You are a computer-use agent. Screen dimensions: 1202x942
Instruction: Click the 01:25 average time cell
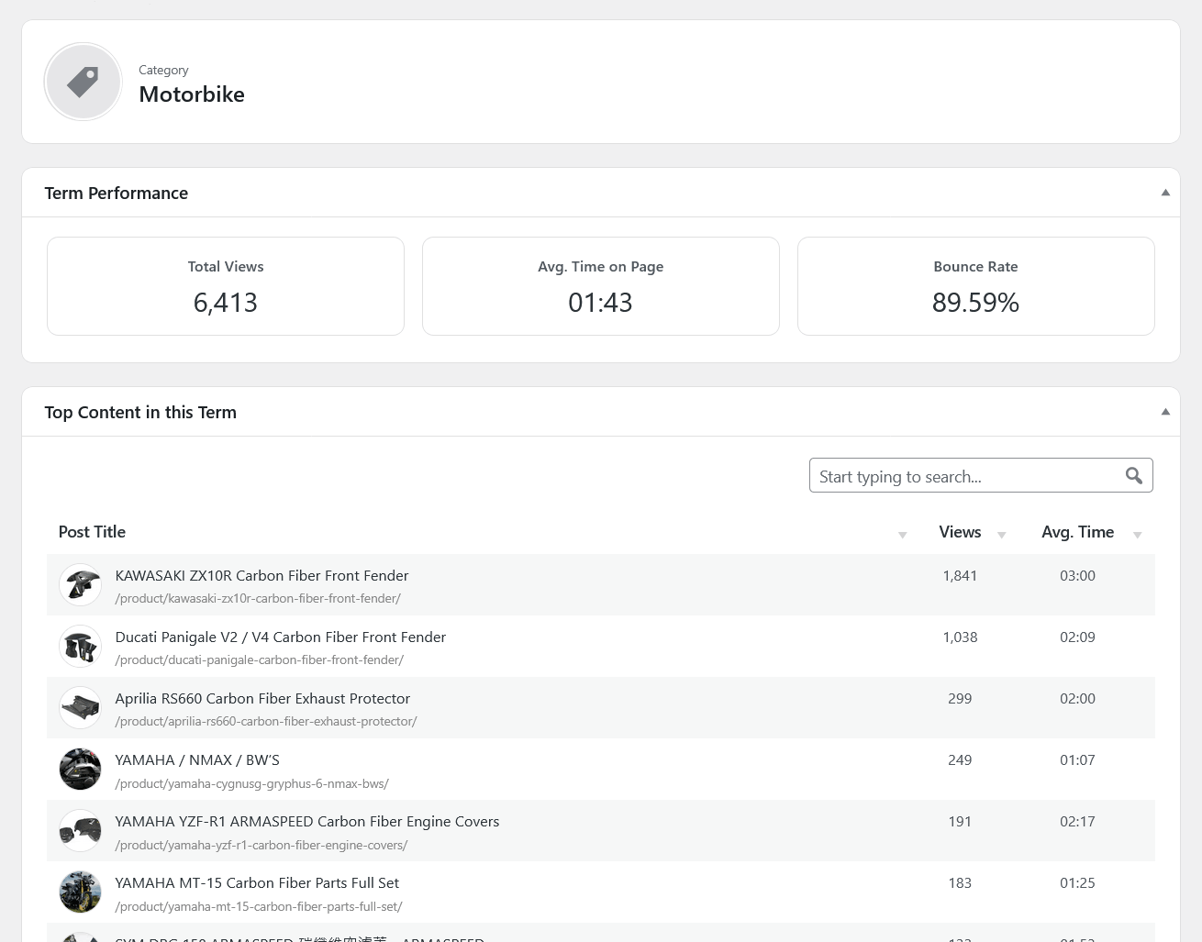coord(1077,882)
